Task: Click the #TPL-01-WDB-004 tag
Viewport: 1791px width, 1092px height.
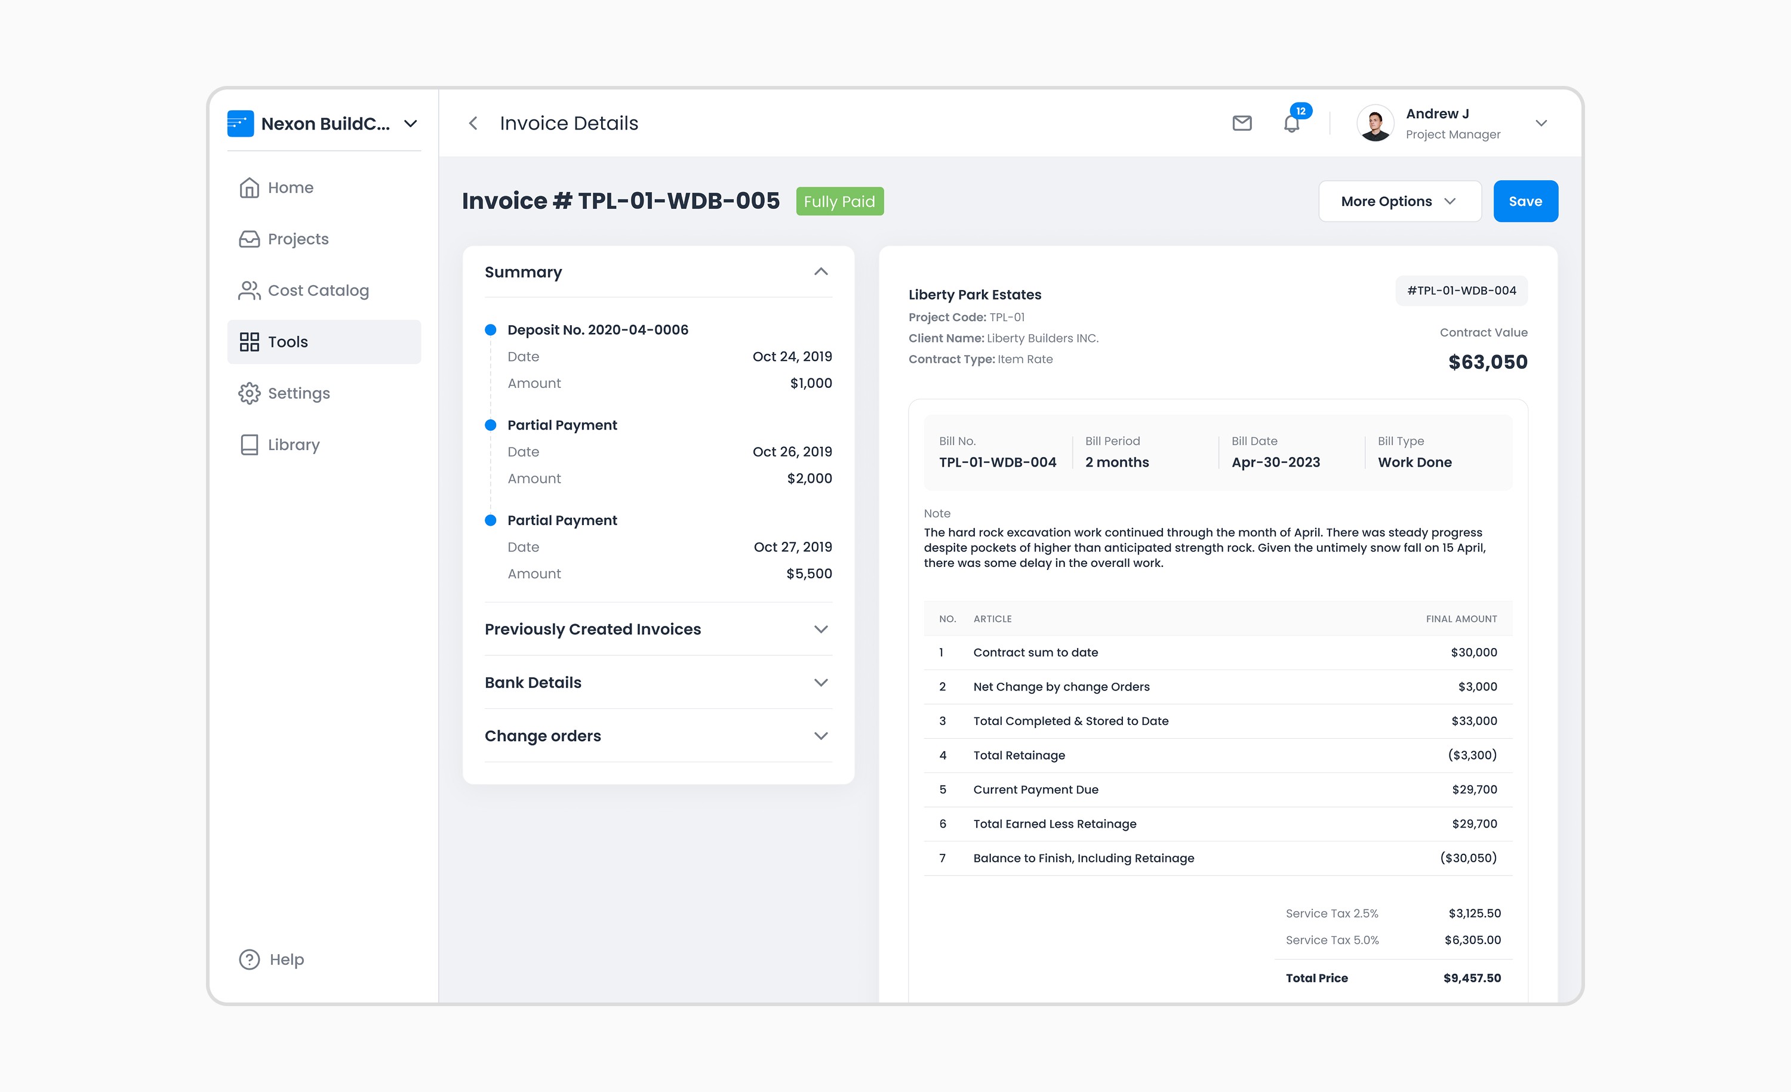Action: [1461, 291]
